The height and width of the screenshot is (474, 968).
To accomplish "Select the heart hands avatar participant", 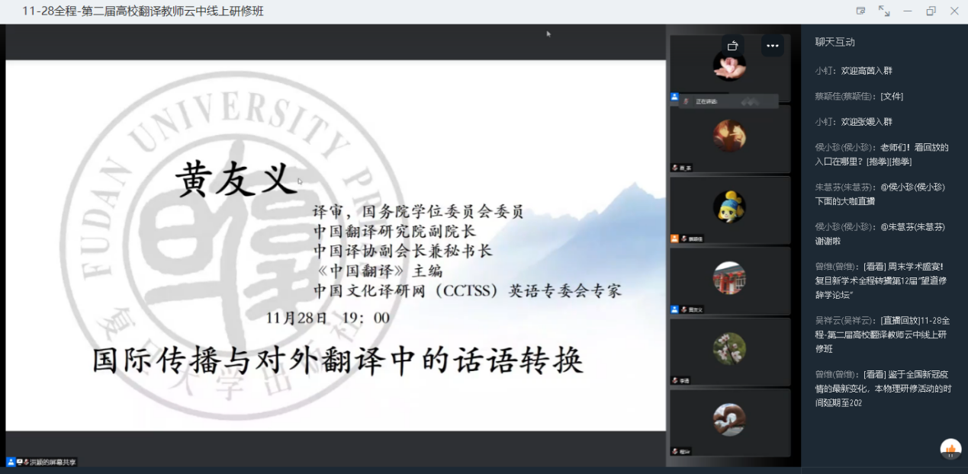I will (x=729, y=419).
